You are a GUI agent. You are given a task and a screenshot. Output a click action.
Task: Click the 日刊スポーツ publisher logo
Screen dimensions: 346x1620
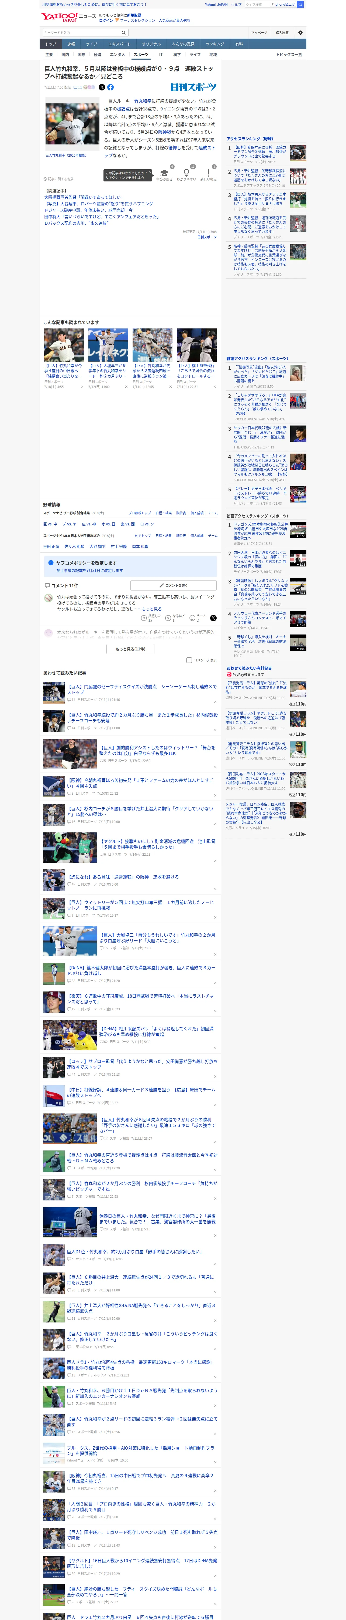[193, 87]
